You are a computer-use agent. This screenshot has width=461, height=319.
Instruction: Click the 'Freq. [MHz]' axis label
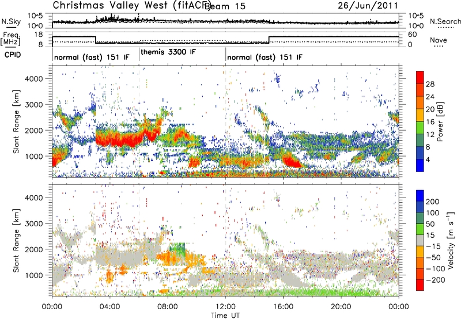(x=11, y=39)
